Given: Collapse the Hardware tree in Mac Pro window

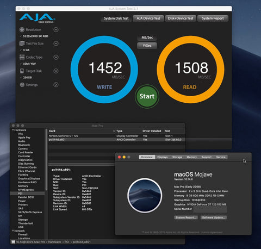Looking at the screenshot, I should 13,130.
